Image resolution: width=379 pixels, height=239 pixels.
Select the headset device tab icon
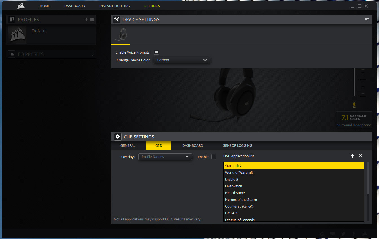click(121, 35)
